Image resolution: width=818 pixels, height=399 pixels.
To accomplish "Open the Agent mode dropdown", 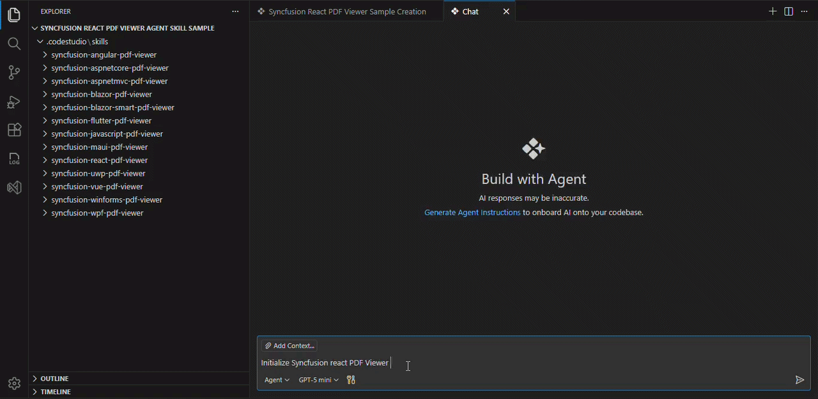I will tap(277, 380).
